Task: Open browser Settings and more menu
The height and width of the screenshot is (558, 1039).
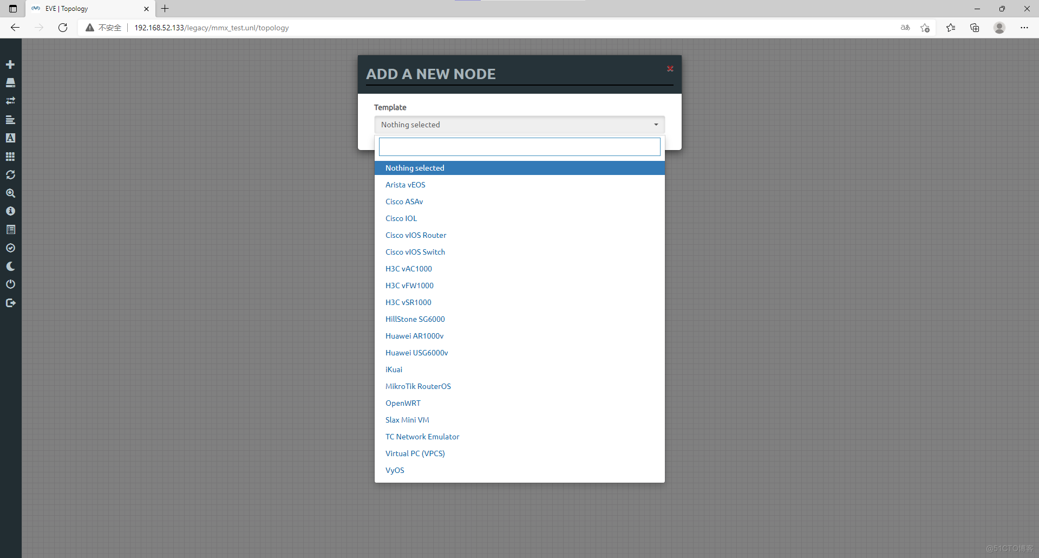Action: pyautogui.click(x=1024, y=28)
